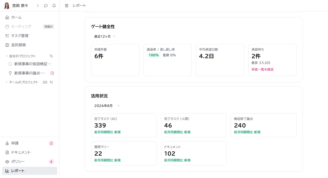Click the 質問ラリー value 22

98,154
